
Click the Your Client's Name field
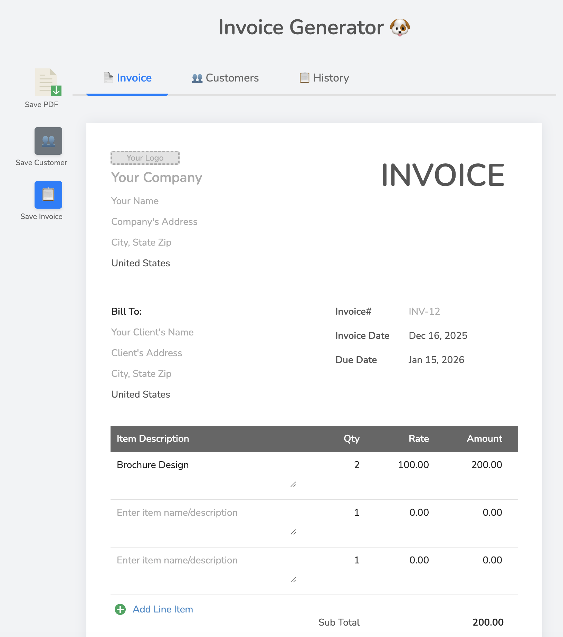pos(152,332)
